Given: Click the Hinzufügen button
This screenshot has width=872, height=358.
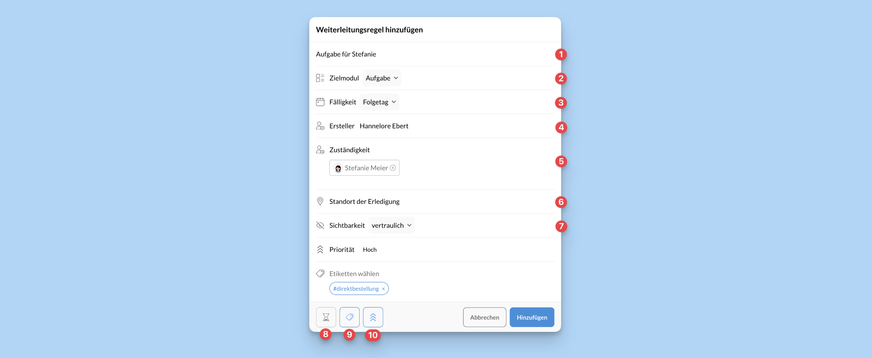Looking at the screenshot, I should 531,317.
